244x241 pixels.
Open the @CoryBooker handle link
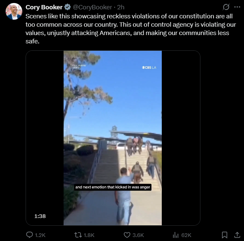pos(92,7)
